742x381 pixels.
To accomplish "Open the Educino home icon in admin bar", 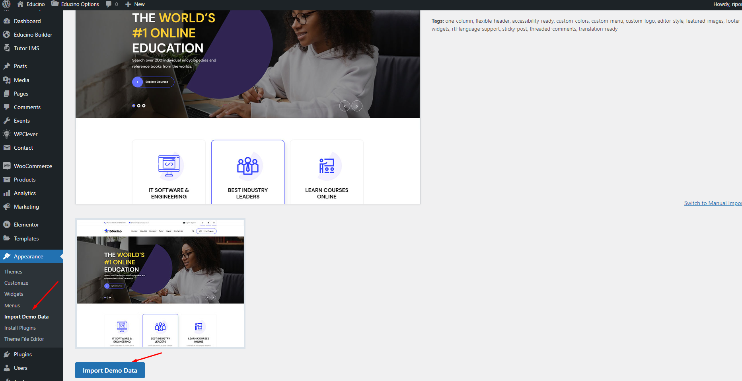I will click(x=20, y=4).
